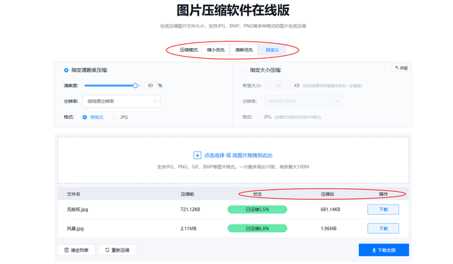
Task: Select the 指定大小压缩 radio option
Action: pos(245,70)
